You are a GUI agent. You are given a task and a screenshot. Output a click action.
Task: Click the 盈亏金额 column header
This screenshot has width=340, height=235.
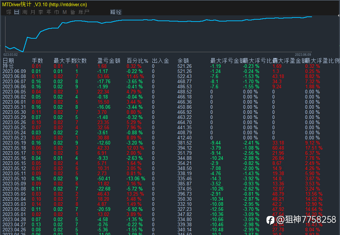109,61
